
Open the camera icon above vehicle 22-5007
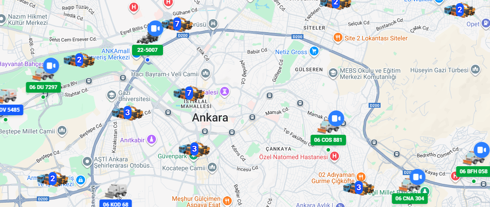pyautogui.click(x=156, y=29)
